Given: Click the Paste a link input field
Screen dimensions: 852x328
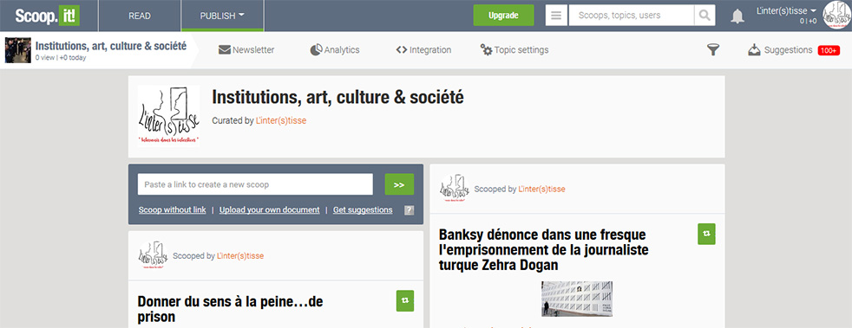Looking at the screenshot, I should click(255, 184).
